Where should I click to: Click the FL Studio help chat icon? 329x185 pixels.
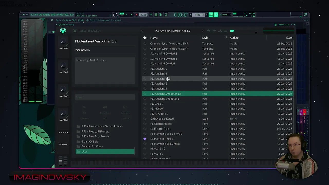coord(305,15)
